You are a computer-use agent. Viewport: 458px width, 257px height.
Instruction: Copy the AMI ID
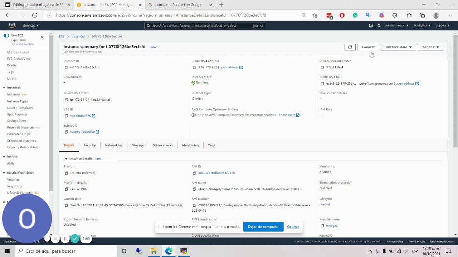pos(194,173)
